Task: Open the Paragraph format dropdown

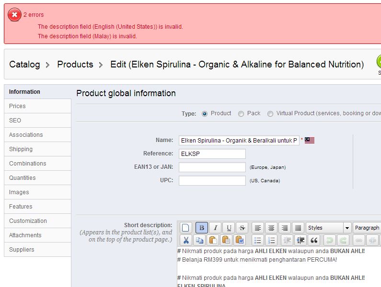Action: click(x=367, y=228)
